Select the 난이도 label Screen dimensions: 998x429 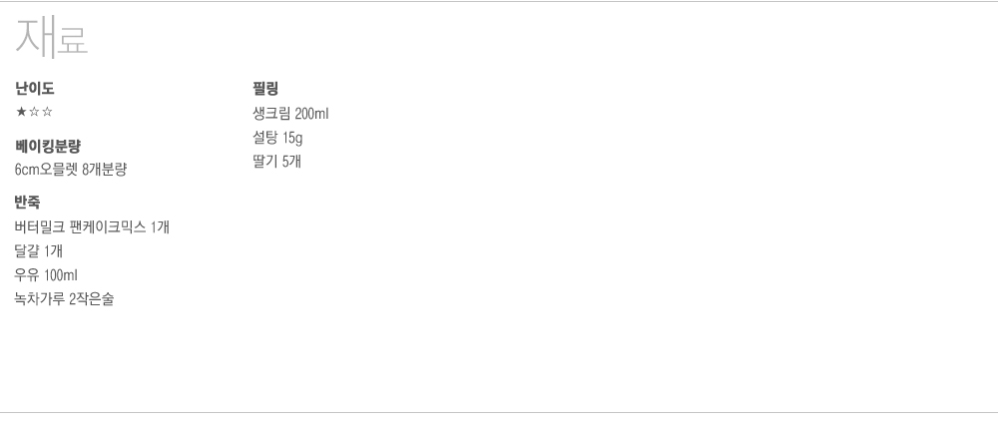[x=35, y=89]
